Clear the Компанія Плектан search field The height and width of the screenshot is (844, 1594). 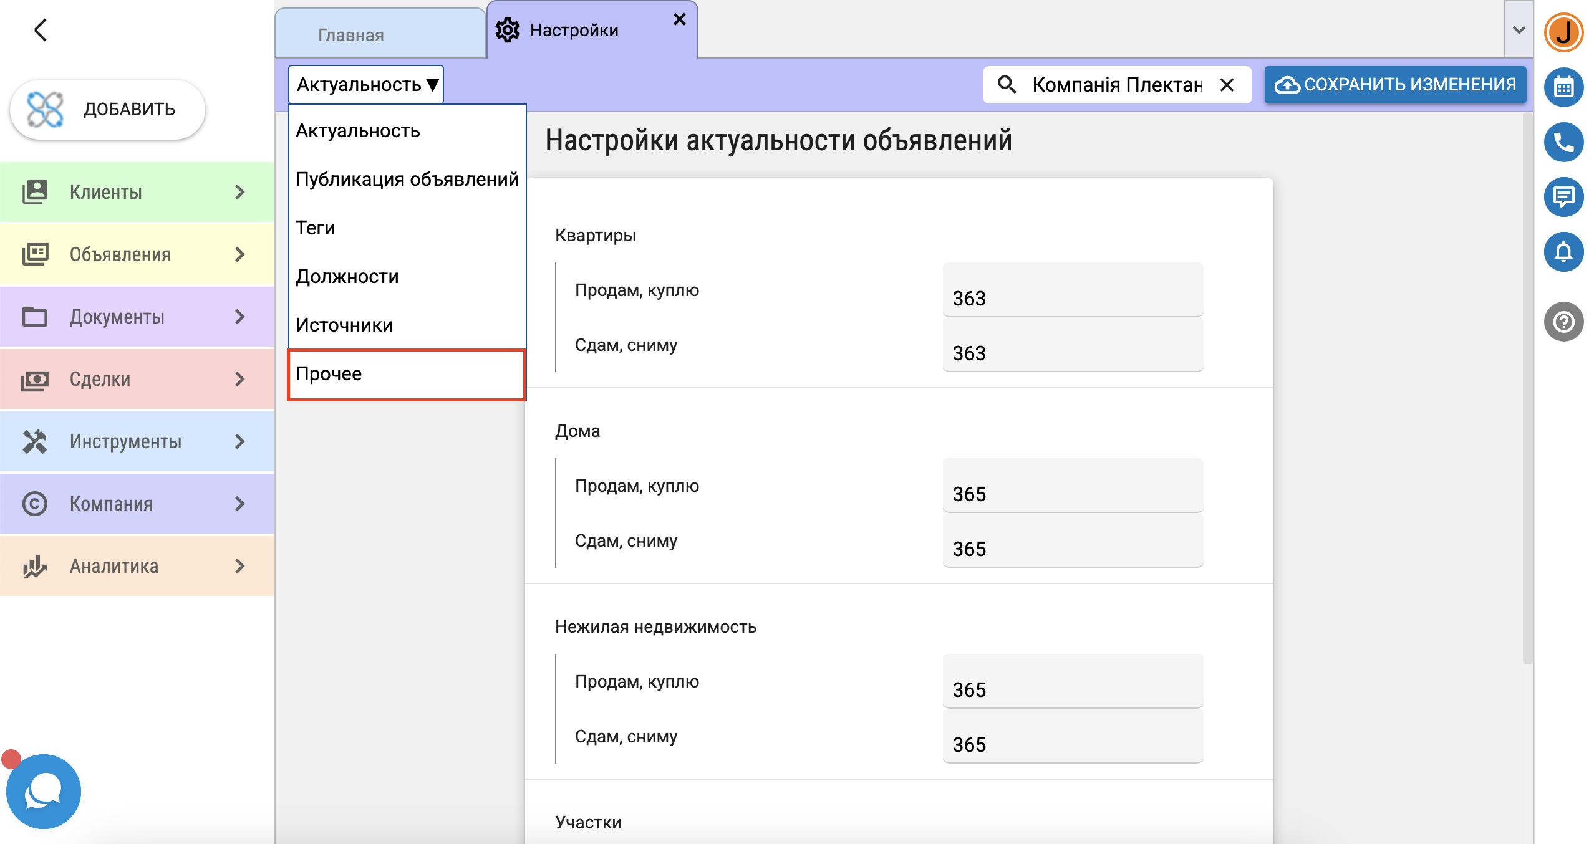pyautogui.click(x=1227, y=85)
